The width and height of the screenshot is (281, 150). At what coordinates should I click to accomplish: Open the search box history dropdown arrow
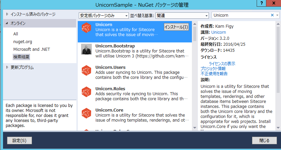click(277, 15)
